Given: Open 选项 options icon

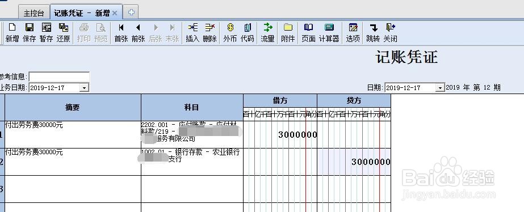Looking at the screenshot, I should 353,32.
